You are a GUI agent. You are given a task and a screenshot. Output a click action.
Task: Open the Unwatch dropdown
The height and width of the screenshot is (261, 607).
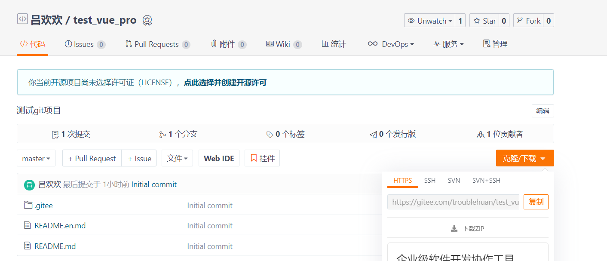tap(429, 21)
